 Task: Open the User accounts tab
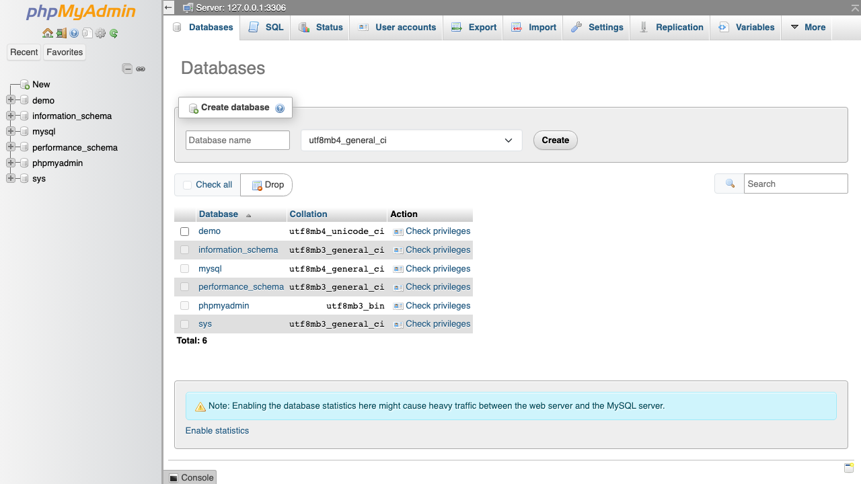[397, 28]
